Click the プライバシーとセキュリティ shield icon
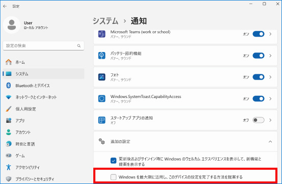The image size is (282, 184). pyautogui.click(x=9, y=179)
